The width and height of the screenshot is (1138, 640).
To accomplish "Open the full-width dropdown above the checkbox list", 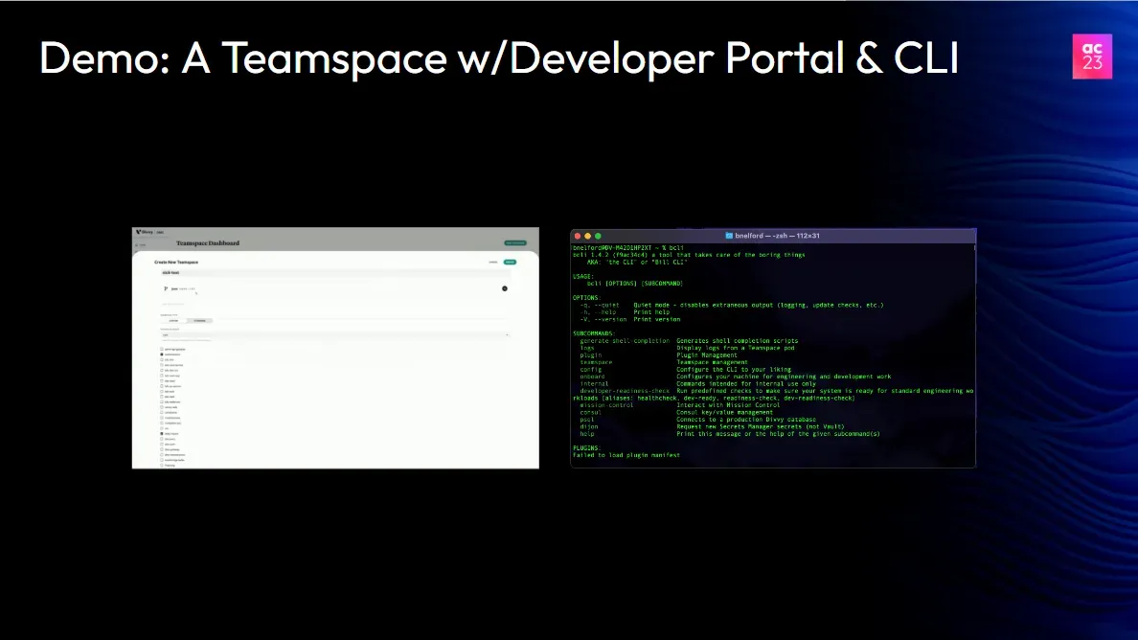I will (334, 335).
